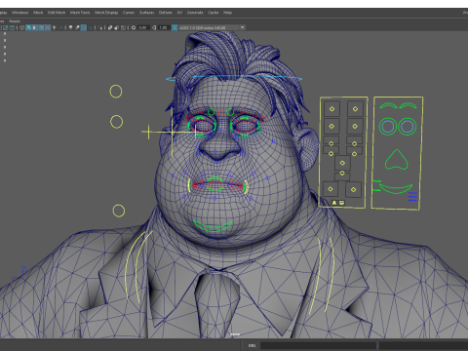Open the Cache menu
The width and height of the screenshot is (468, 351).
(x=214, y=13)
